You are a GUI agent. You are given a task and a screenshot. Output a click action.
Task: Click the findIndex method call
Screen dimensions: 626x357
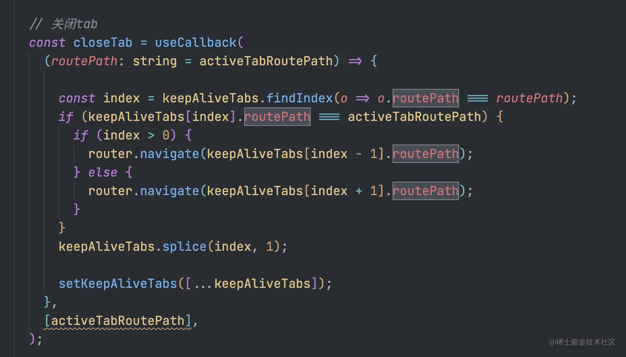coord(299,98)
